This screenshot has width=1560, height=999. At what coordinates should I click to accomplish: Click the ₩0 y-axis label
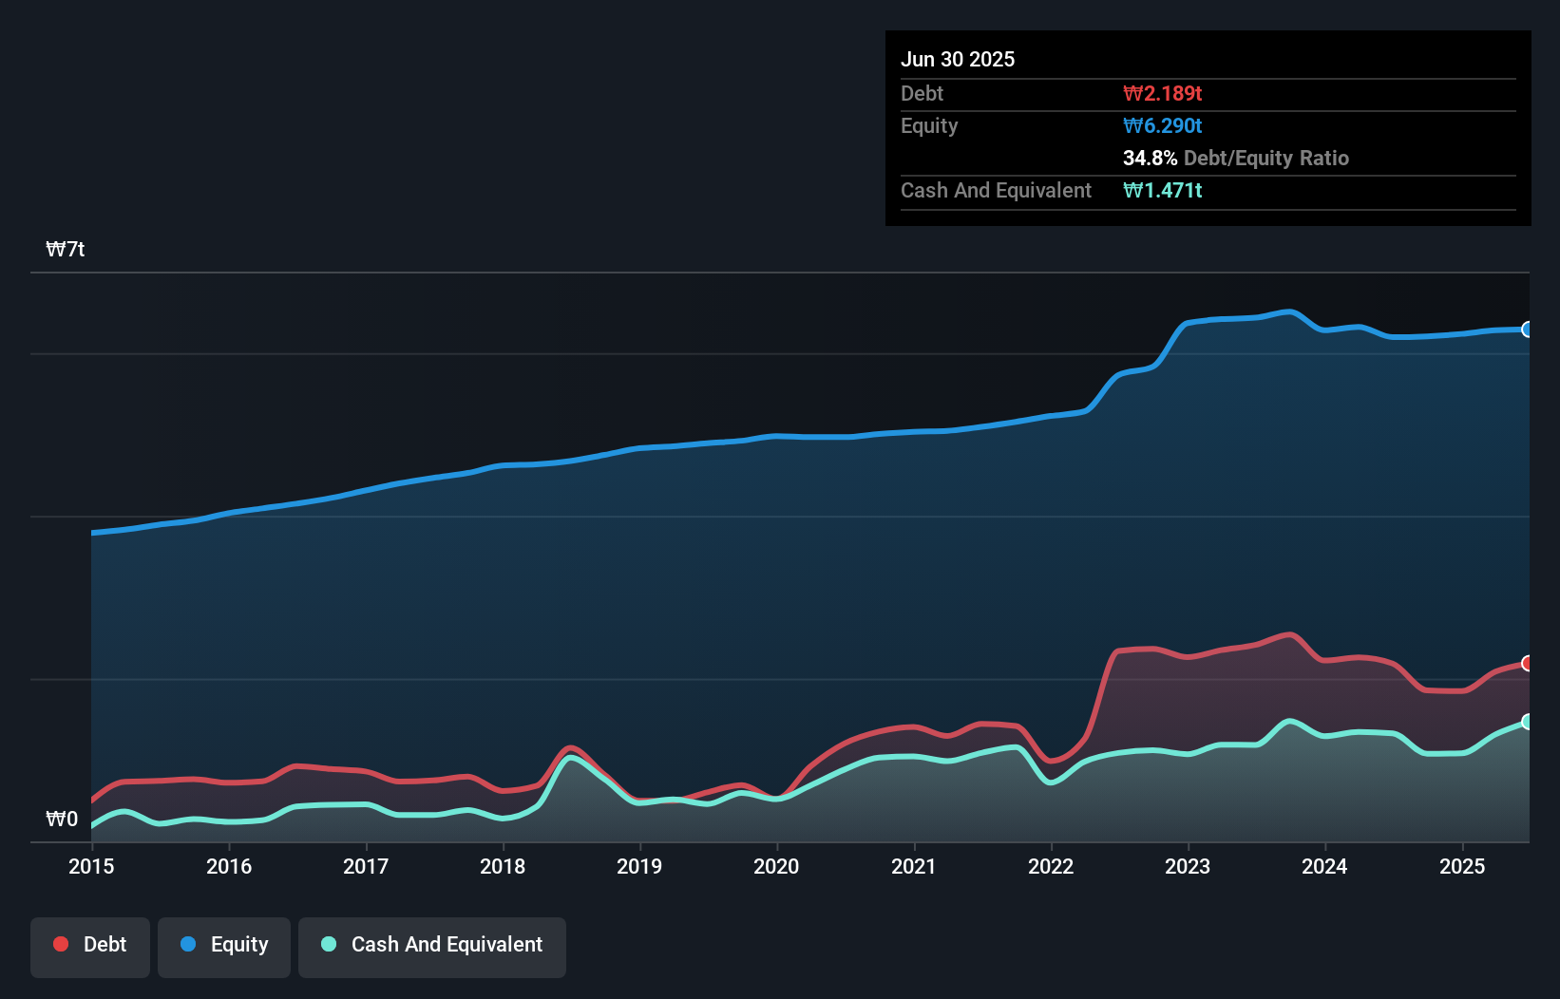coord(62,819)
